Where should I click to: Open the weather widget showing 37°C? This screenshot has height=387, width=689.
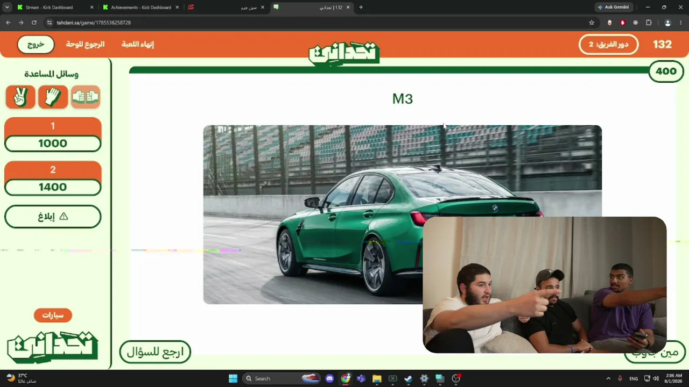(20, 378)
